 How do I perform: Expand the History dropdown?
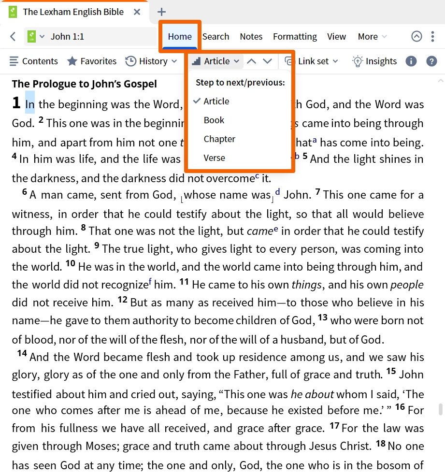[151, 61]
